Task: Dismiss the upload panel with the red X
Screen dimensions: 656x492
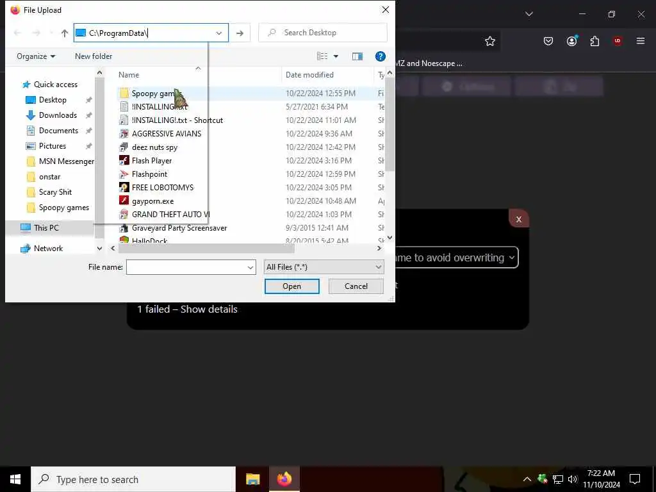Action: click(x=519, y=219)
